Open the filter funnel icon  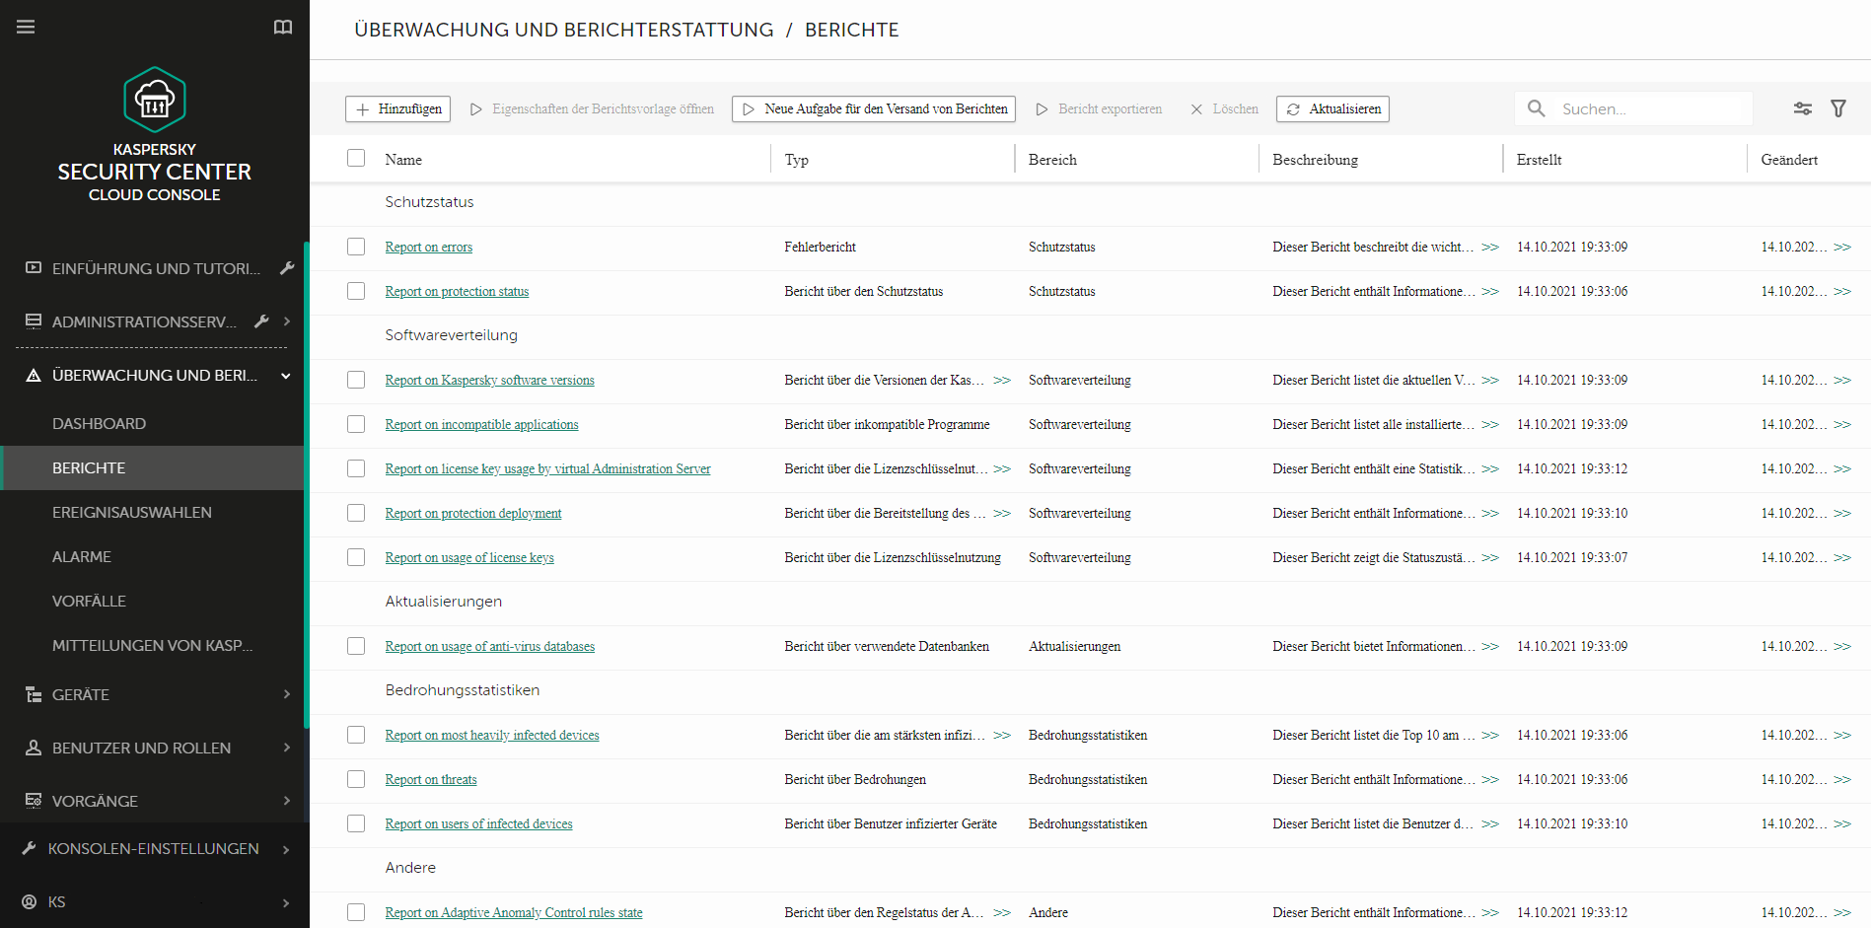(1838, 108)
